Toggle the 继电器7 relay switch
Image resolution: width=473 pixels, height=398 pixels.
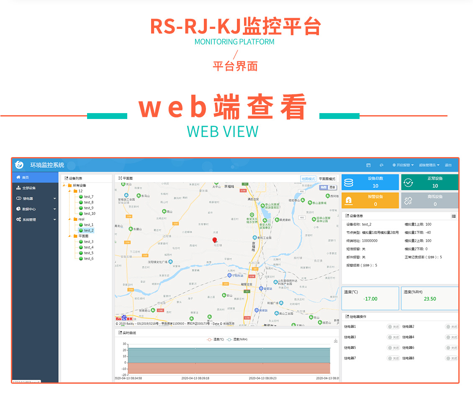393,358
